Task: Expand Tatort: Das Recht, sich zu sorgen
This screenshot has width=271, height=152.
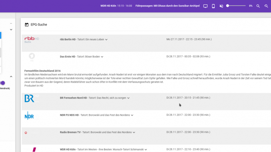Action: [x=128, y=98]
